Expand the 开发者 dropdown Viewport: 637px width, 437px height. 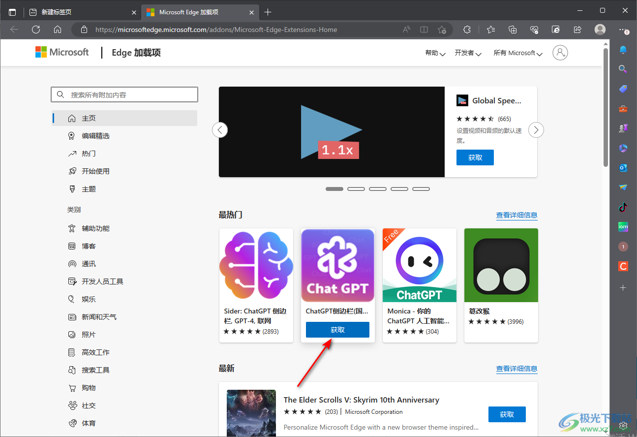tap(468, 53)
